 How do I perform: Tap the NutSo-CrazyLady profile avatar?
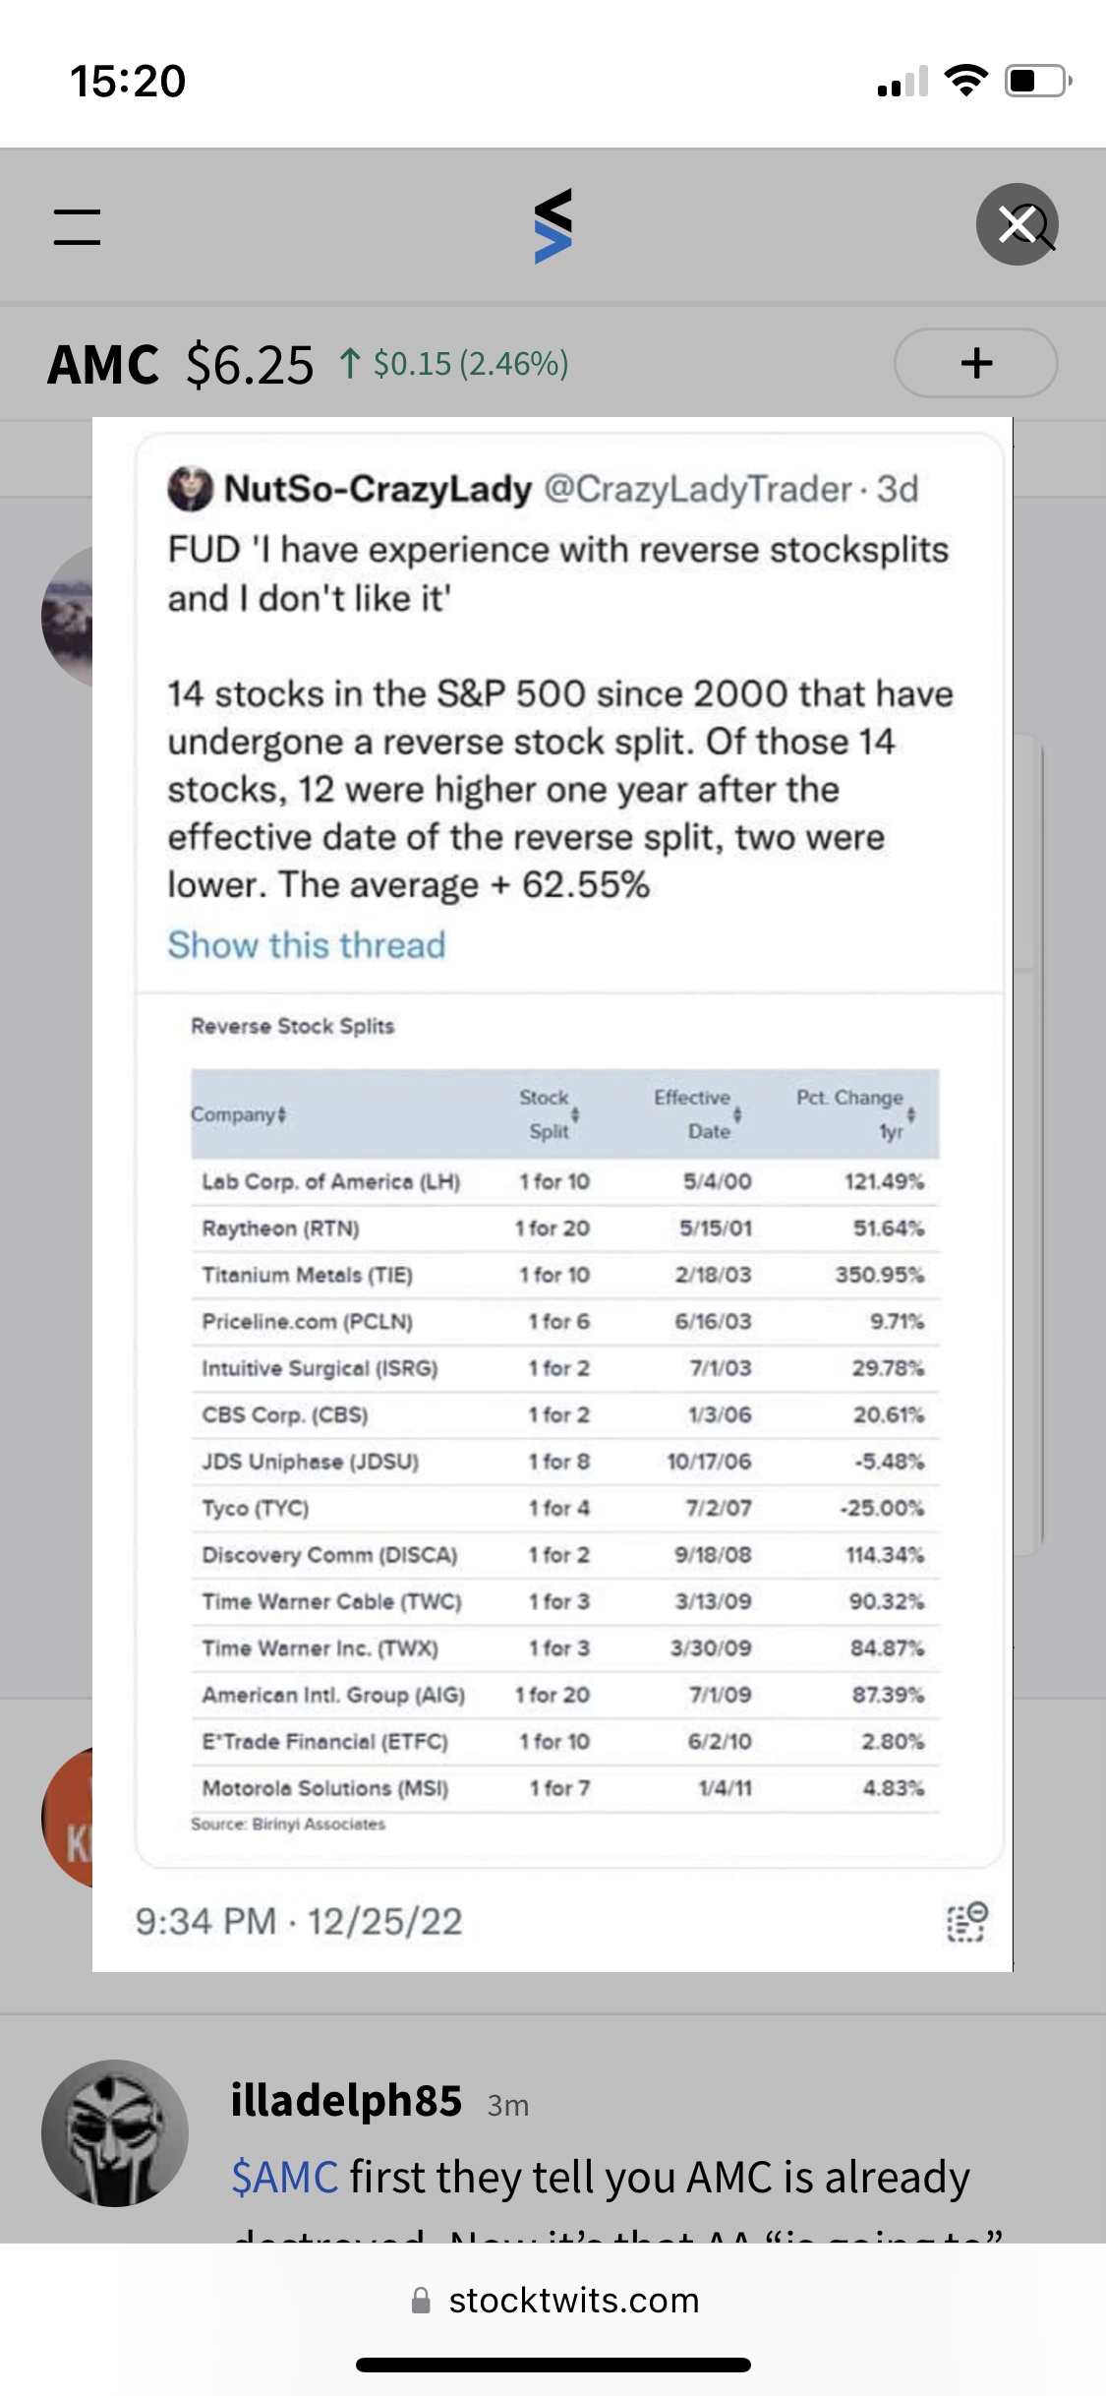click(190, 489)
